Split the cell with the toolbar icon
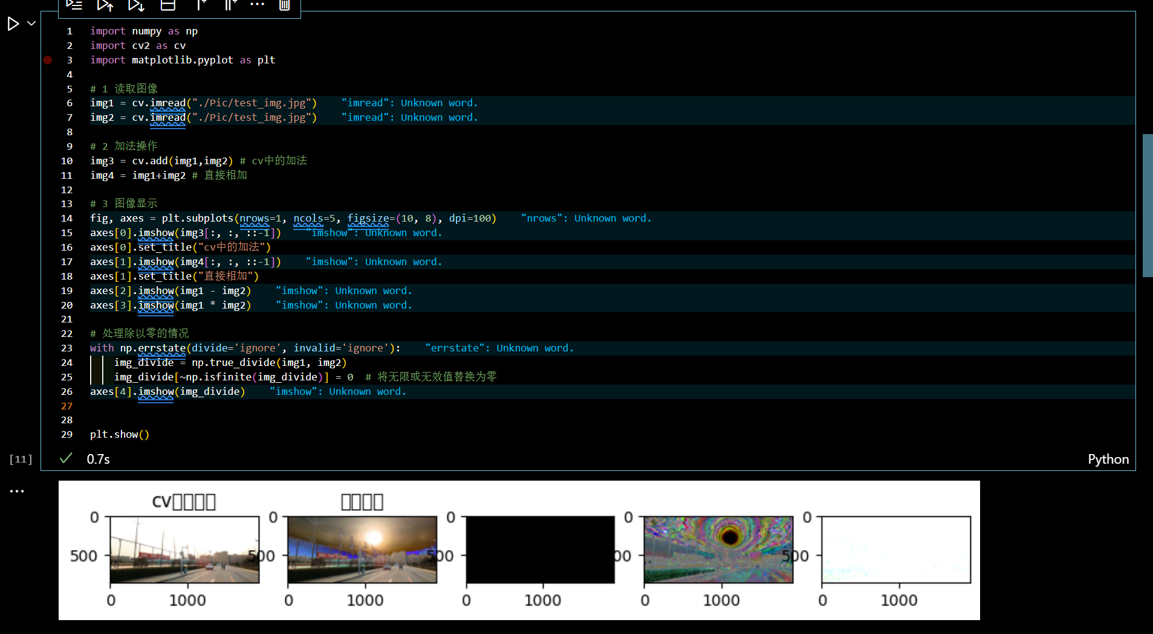 pyautogui.click(x=167, y=5)
